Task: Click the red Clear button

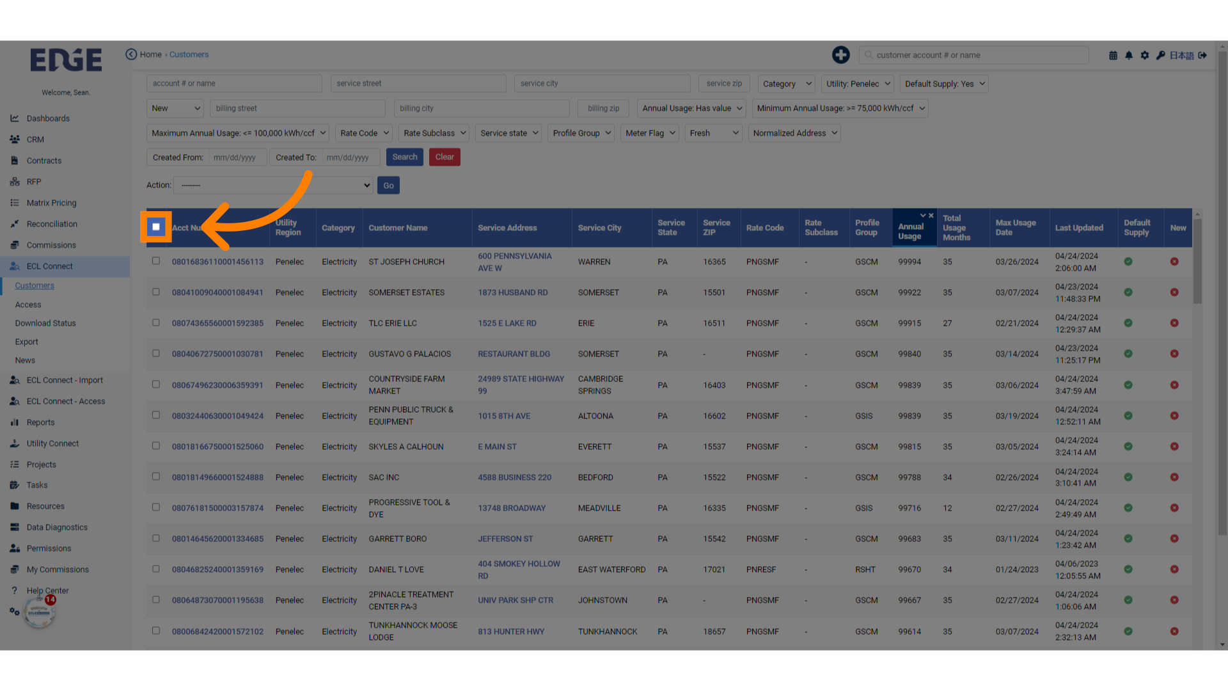Action: [445, 157]
